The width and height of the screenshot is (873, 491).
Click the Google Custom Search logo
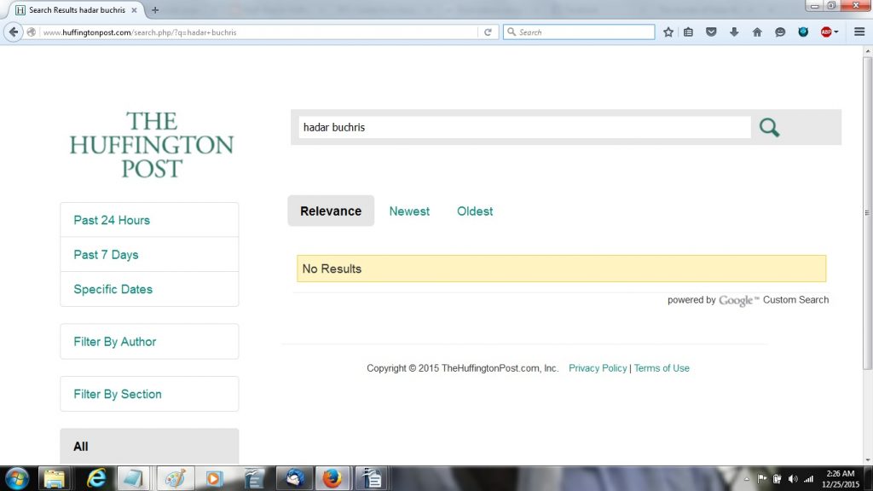click(739, 301)
